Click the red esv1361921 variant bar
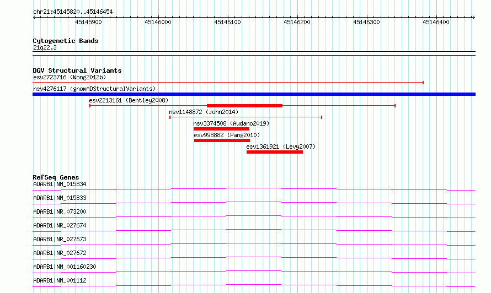The image size is (491, 293). pos(275,152)
